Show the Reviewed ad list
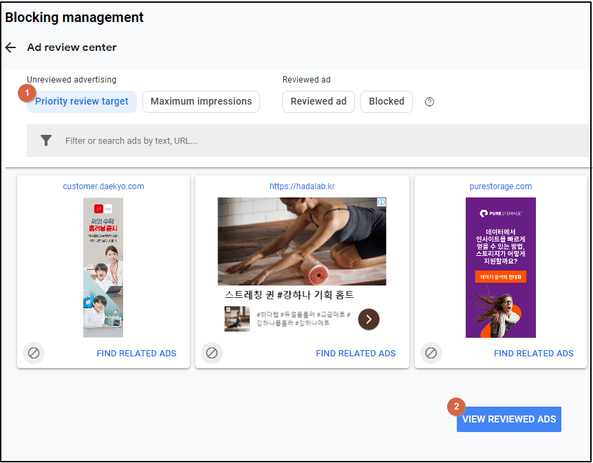593x463 pixels. click(x=319, y=101)
